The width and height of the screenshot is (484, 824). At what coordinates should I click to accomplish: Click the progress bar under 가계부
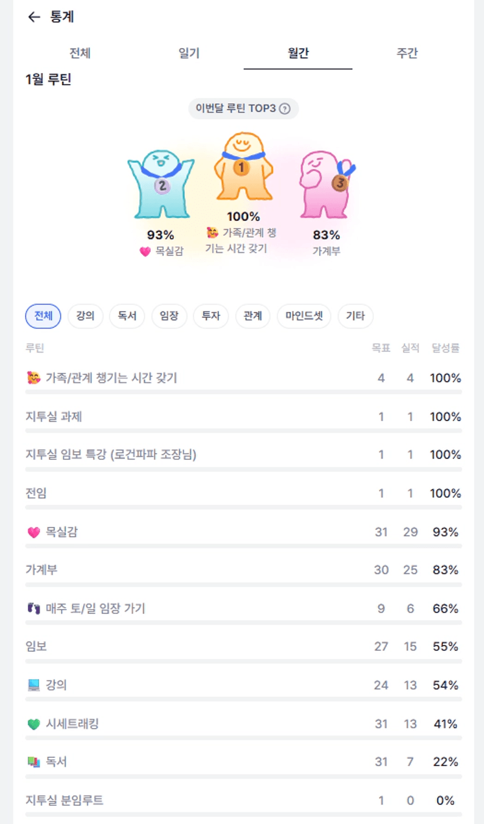243,584
